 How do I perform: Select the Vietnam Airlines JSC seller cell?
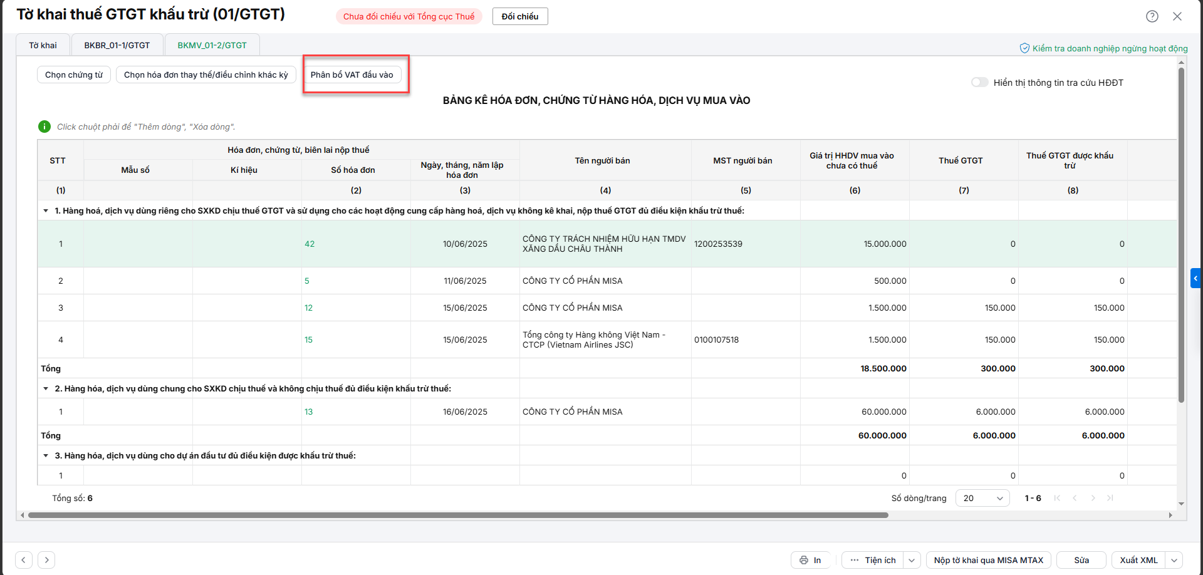coord(605,339)
